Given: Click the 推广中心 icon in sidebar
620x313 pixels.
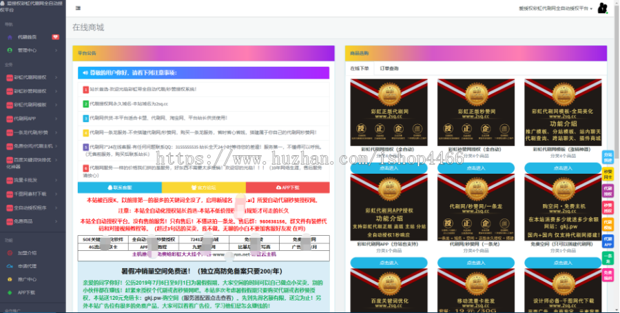Looking at the screenshot, I should [x=10, y=279].
